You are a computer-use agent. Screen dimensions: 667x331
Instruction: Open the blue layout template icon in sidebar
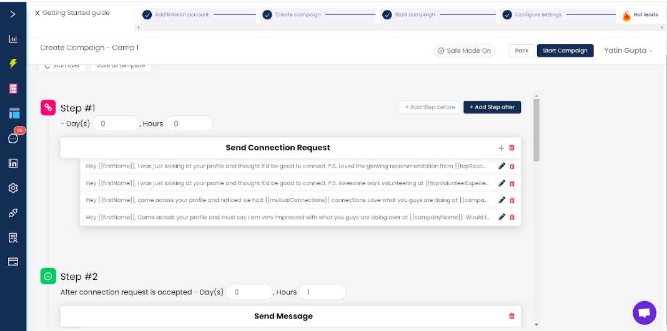click(x=14, y=113)
